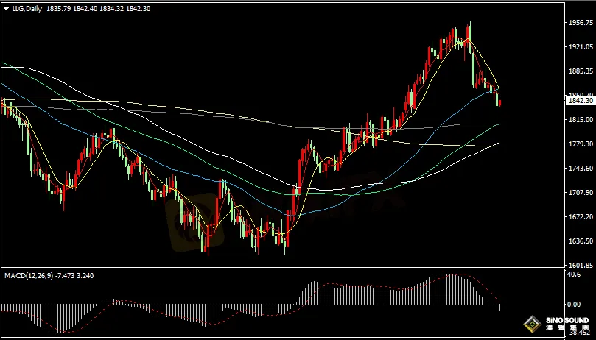Click the 1636.50 price axis label
This screenshot has height=340, width=596.
[581, 241]
